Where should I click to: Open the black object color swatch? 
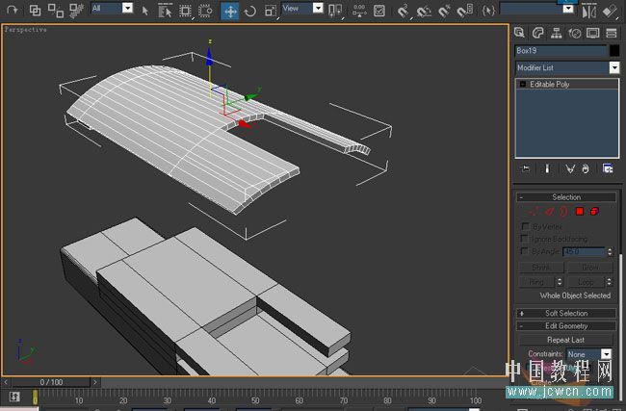[x=614, y=51]
